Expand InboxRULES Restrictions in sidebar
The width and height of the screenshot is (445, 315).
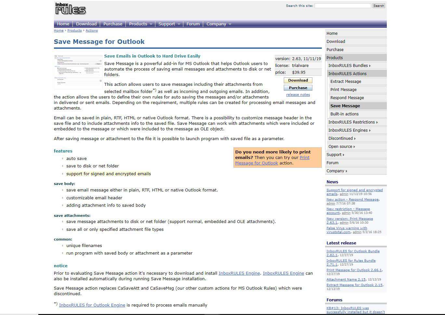click(357, 122)
